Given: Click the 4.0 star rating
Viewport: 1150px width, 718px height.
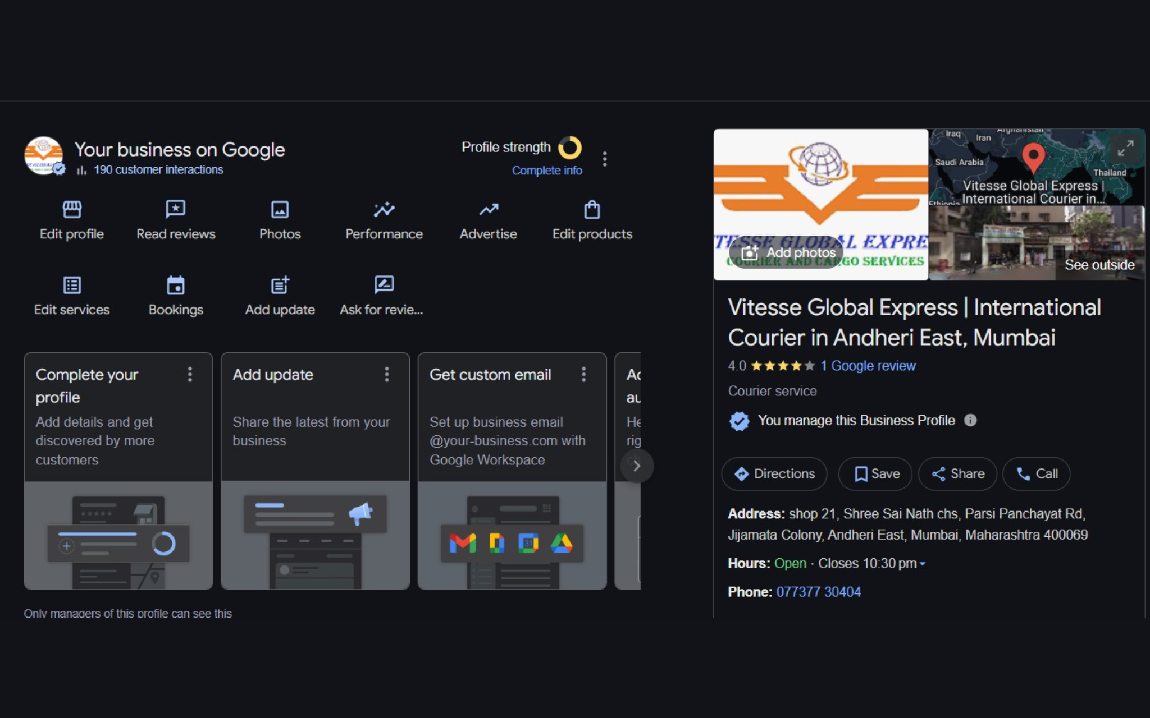Looking at the screenshot, I should click(x=771, y=366).
